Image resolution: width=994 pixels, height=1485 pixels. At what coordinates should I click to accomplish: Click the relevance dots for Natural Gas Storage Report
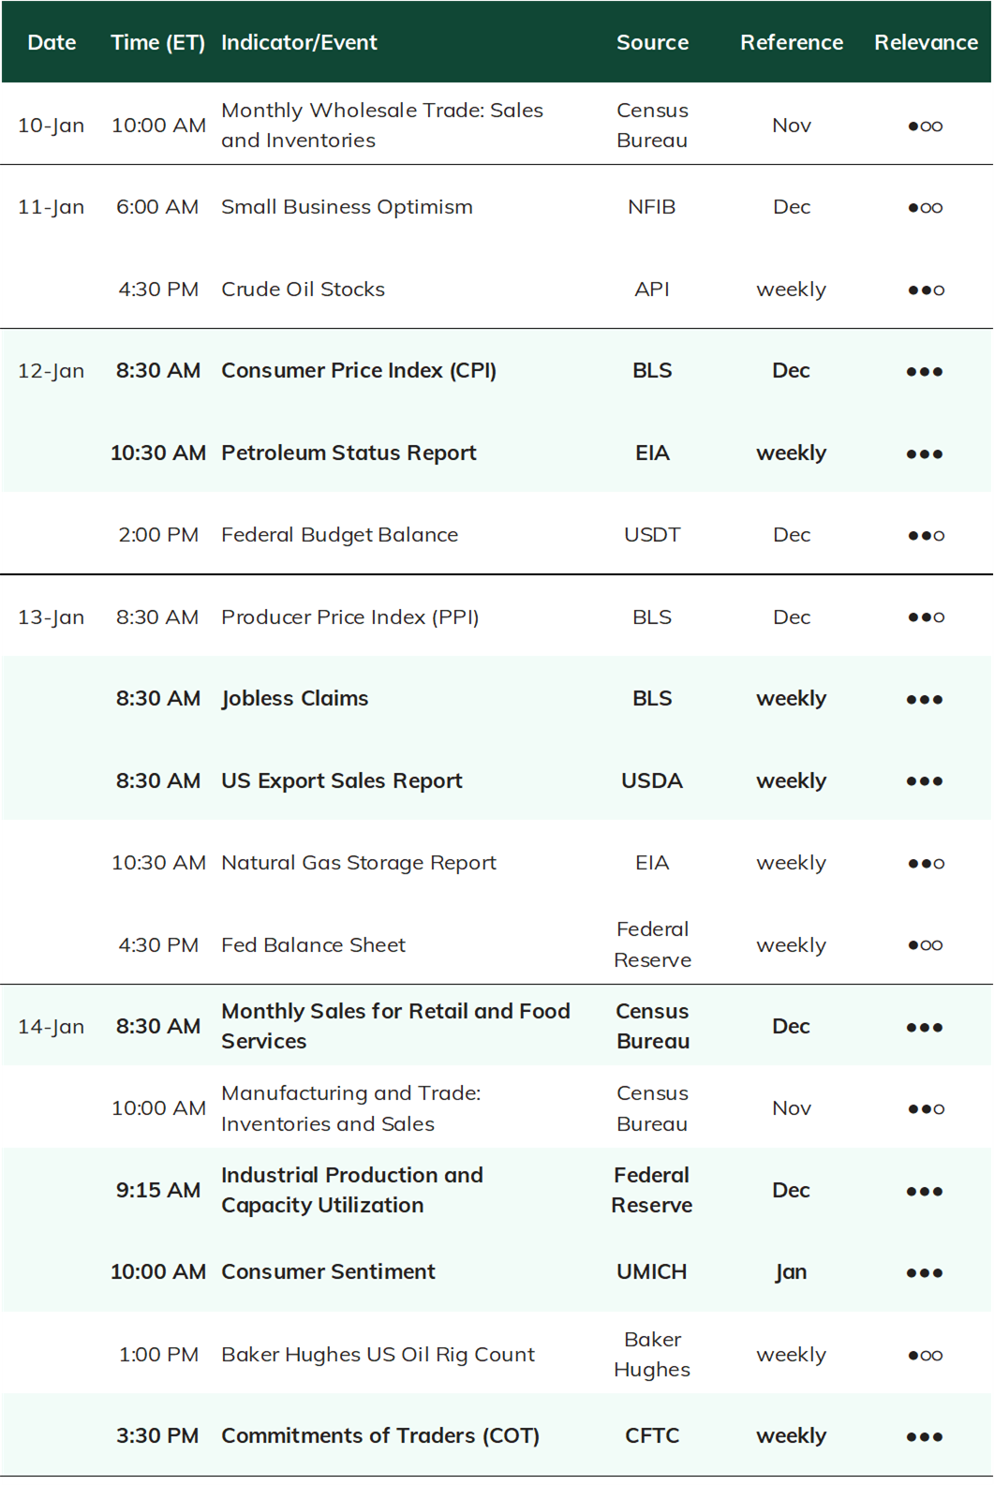click(x=926, y=864)
